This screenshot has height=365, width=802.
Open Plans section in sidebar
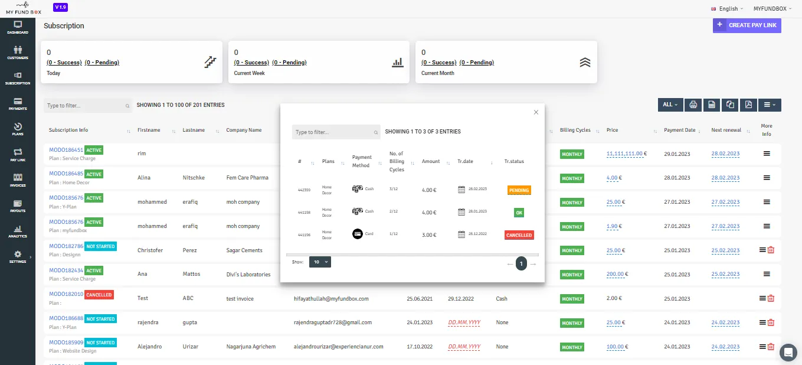click(18, 129)
